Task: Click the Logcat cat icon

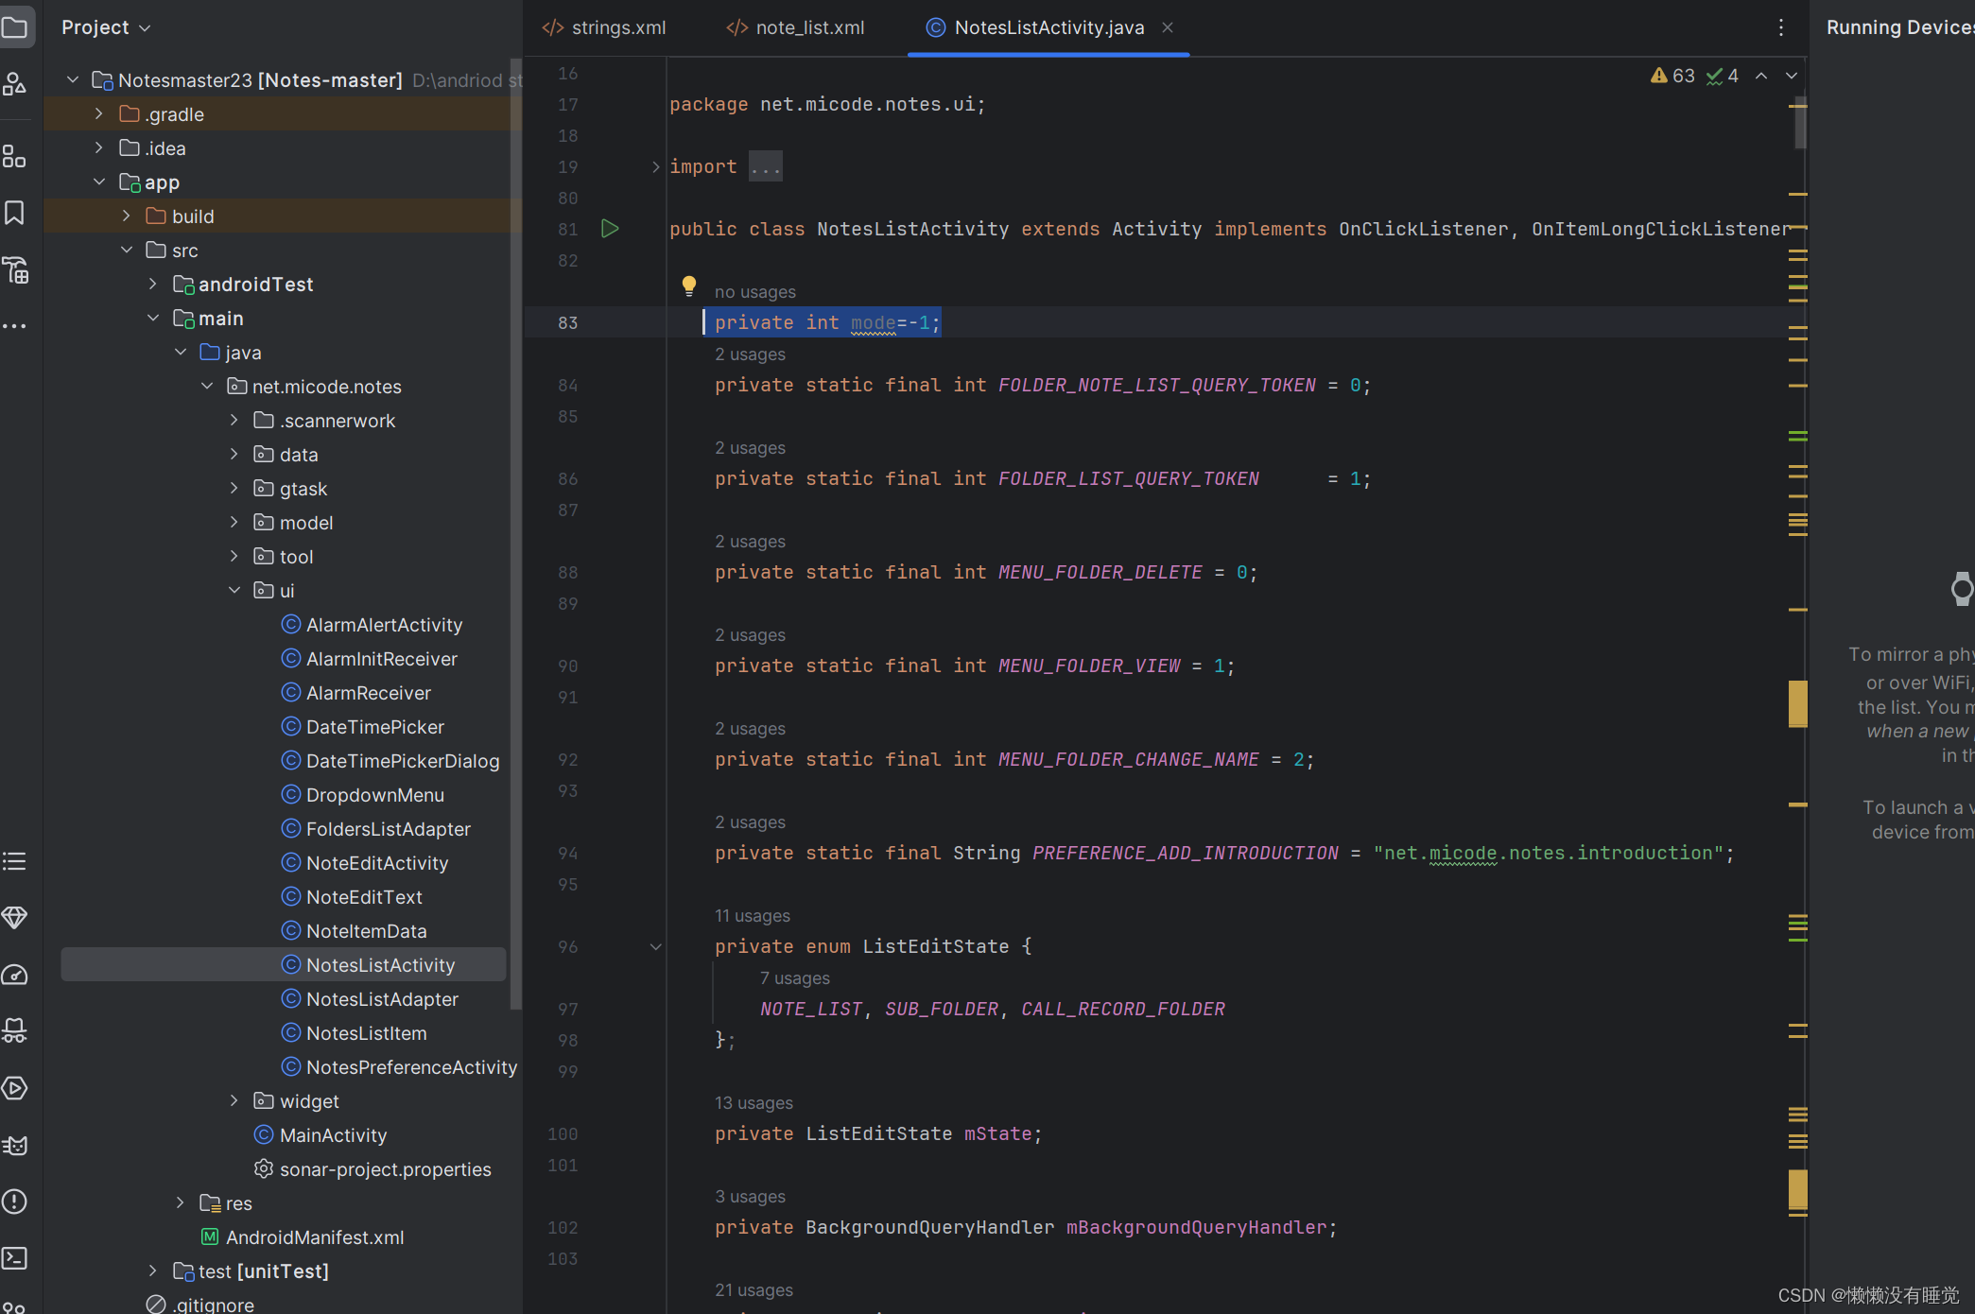Action: coord(14,1146)
